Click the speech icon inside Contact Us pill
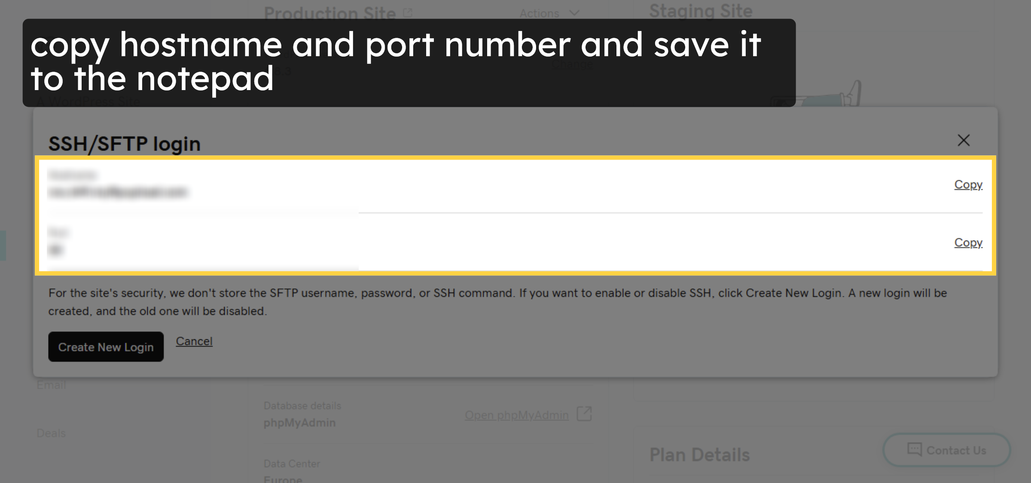The image size is (1031, 483). [914, 450]
